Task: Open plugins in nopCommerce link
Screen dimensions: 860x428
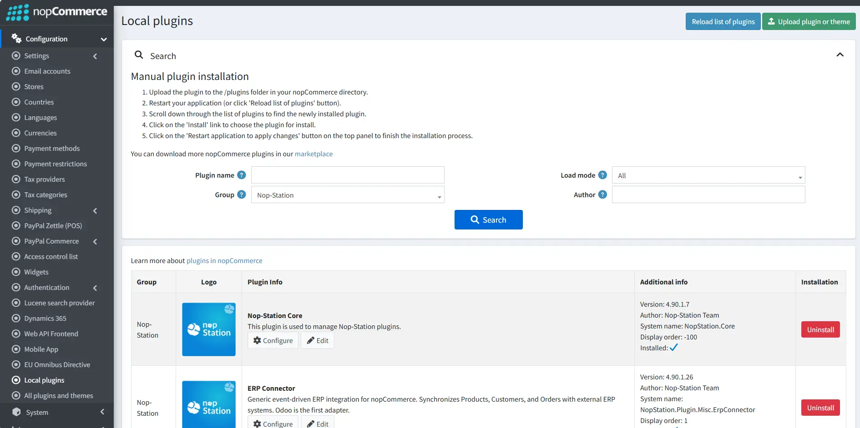Action: (224, 260)
